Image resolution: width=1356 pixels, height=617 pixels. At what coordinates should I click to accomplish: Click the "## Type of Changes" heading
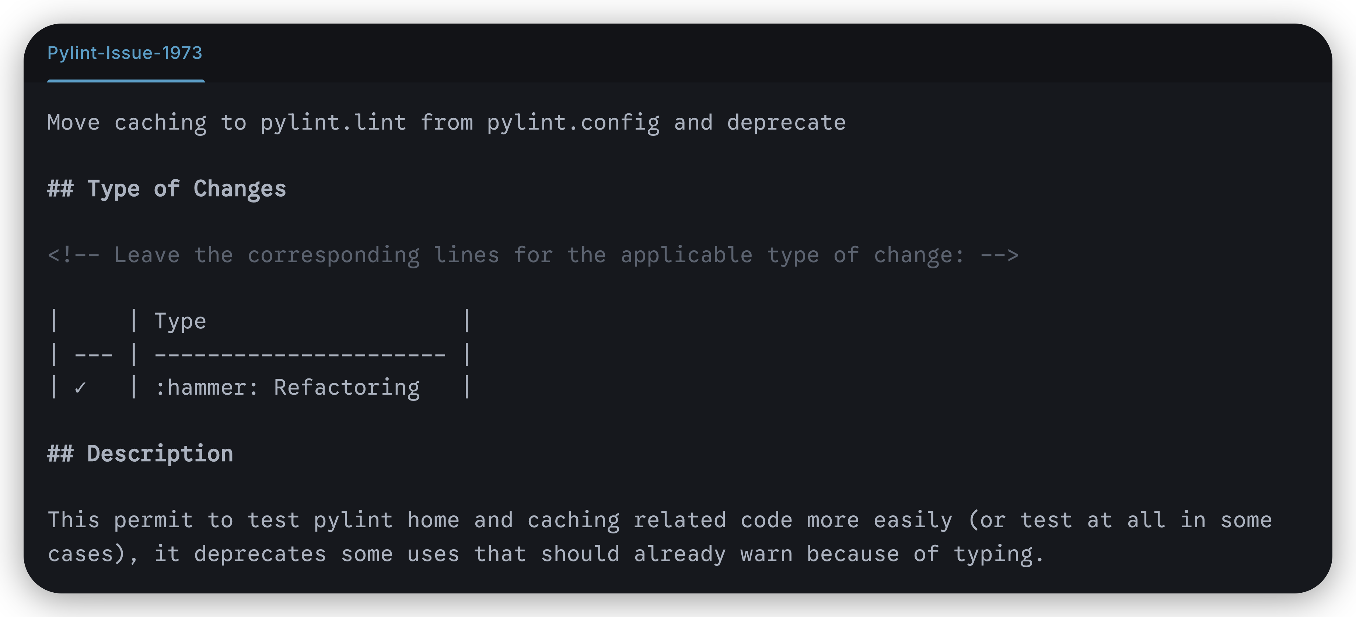(x=166, y=189)
